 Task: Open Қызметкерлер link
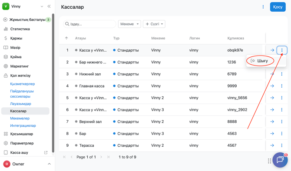(x=23, y=84)
